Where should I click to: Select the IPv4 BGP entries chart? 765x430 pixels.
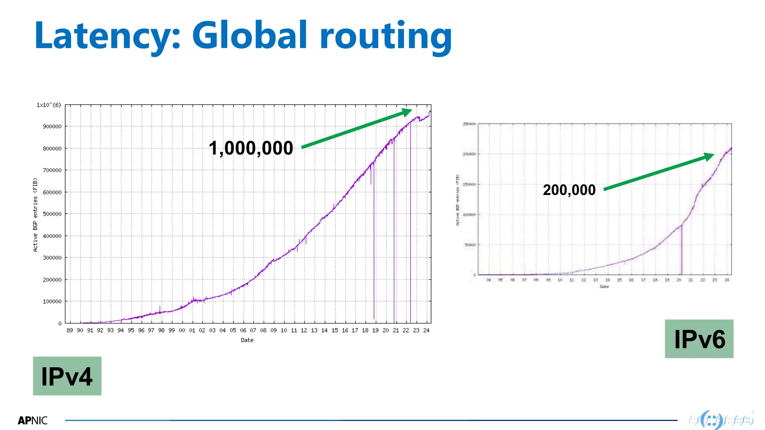click(x=232, y=223)
